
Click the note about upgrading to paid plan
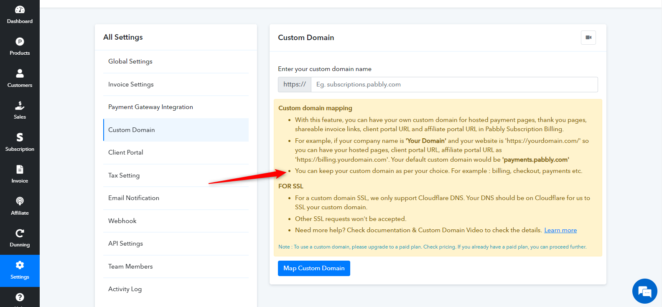pyautogui.click(x=433, y=247)
